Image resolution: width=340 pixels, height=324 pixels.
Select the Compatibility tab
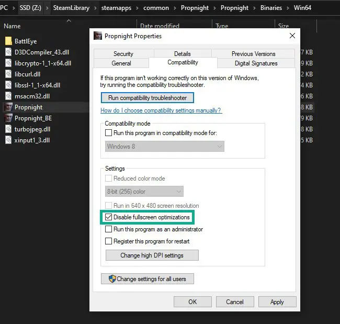(x=183, y=62)
